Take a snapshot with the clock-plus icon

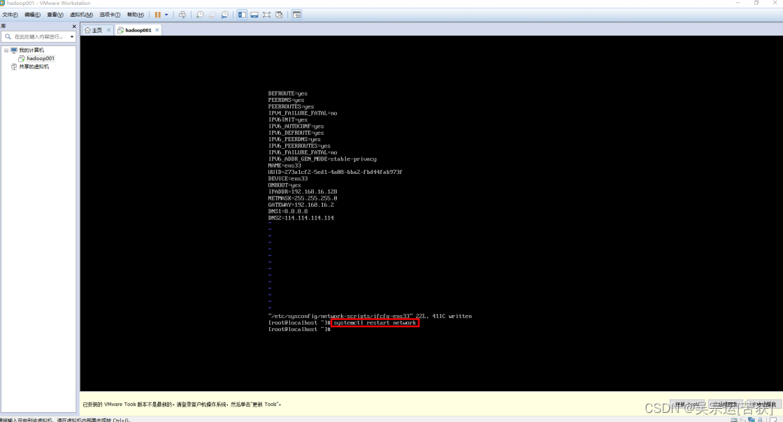(200, 15)
